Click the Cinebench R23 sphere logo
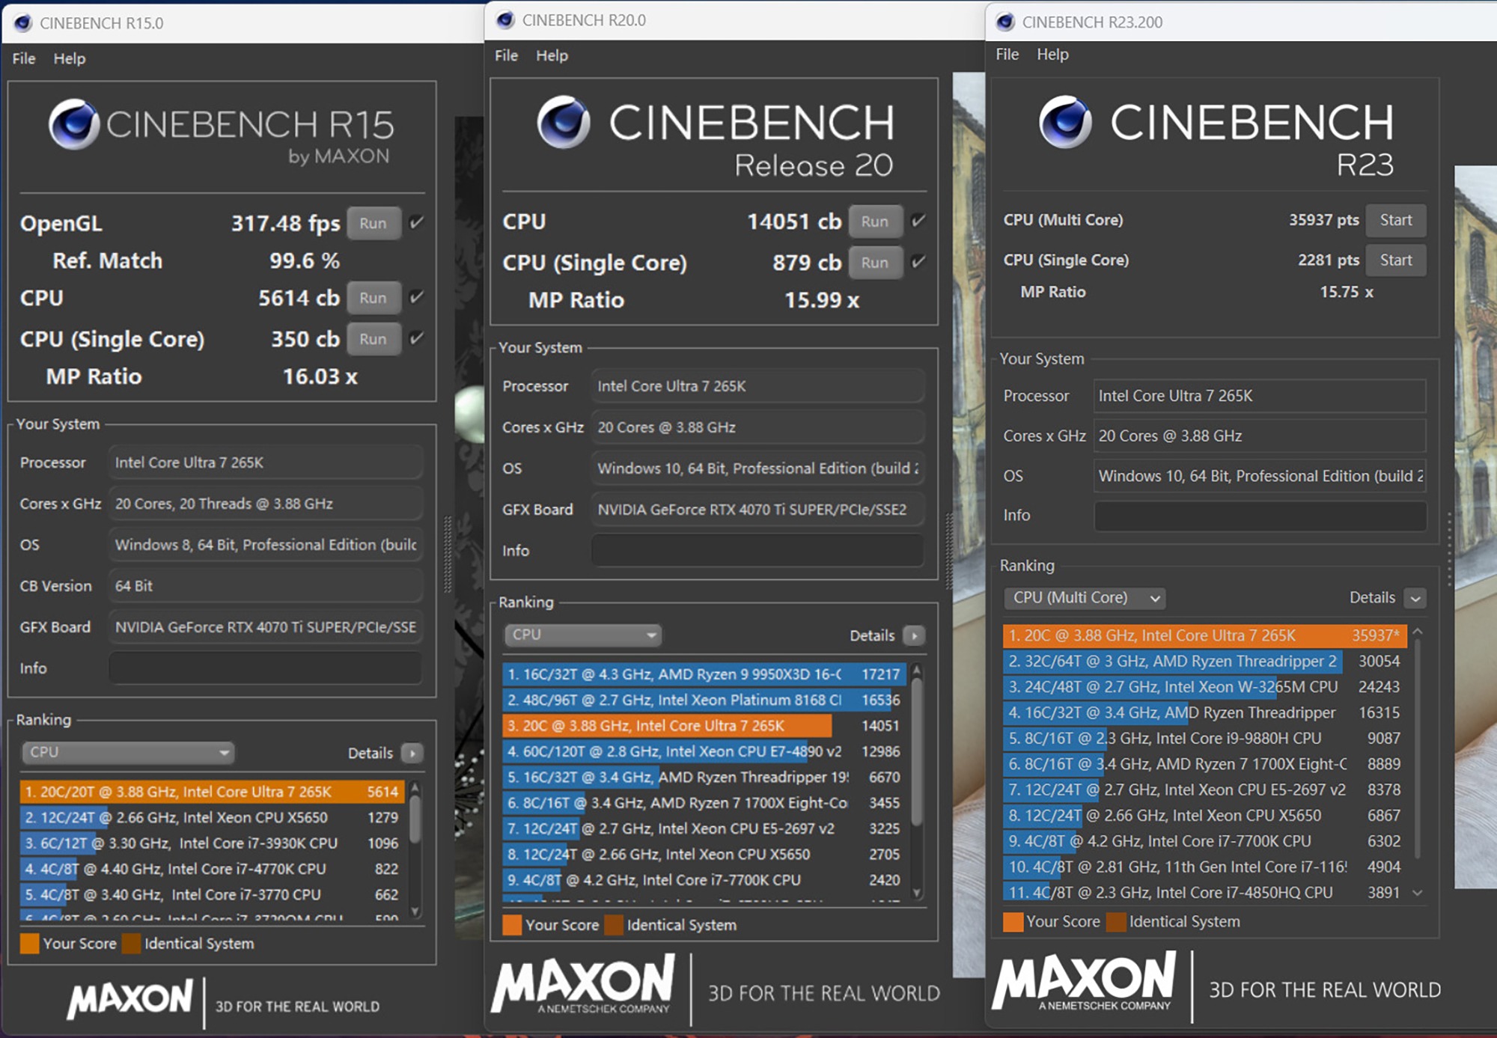This screenshot has height=1038, width=1497. (1065, 123)
